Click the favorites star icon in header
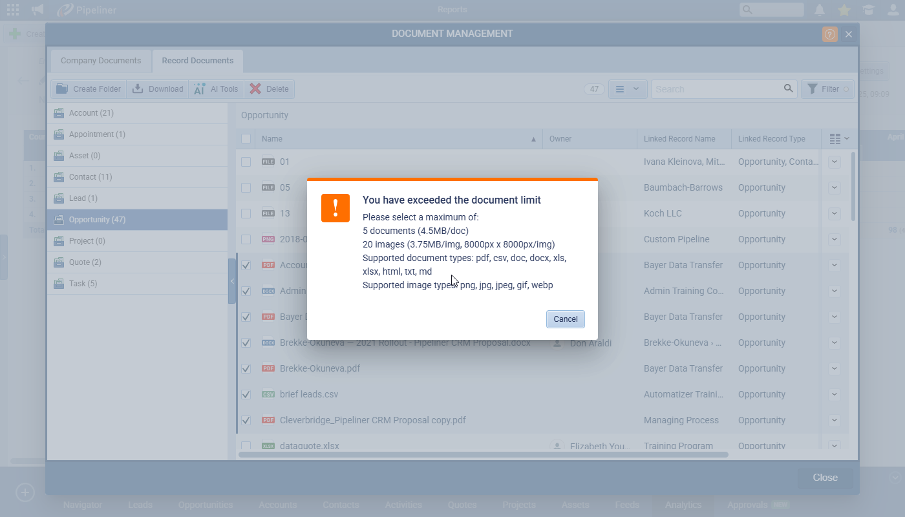Screen dimensions: 905x517 [844, 10]
